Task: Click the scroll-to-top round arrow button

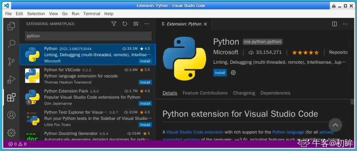Action: pos(335,125)
